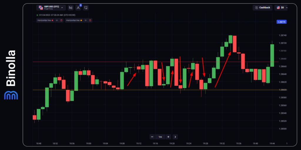This screenshot has width=301, height=150.
Task: Hide the orange Horizontal line
Action: (86, 20)
